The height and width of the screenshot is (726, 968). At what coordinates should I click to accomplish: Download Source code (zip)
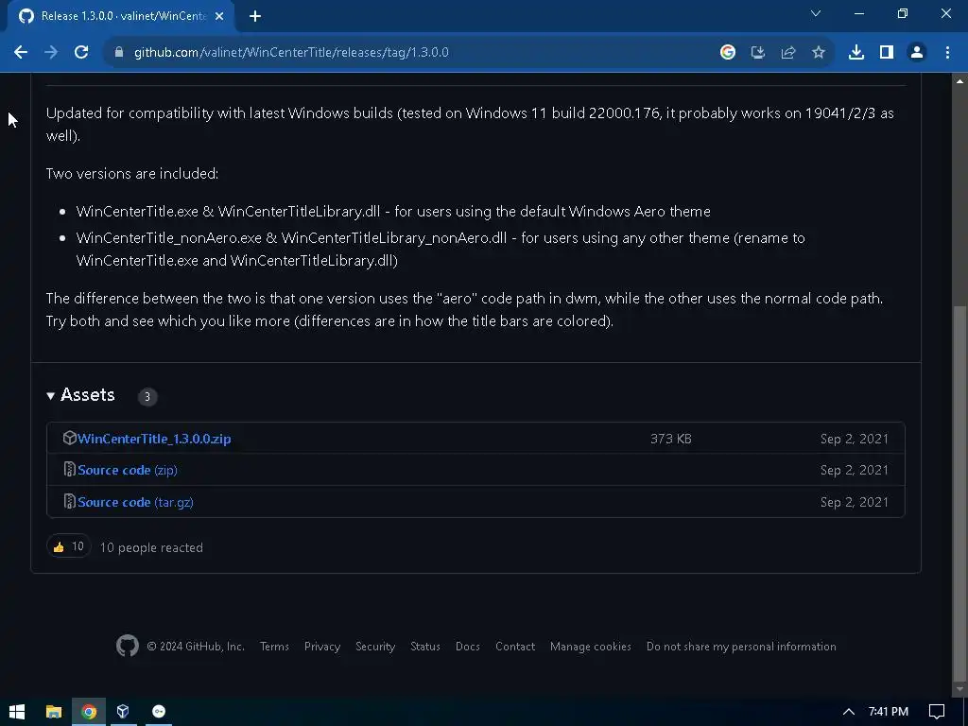[x=128, y=471]
